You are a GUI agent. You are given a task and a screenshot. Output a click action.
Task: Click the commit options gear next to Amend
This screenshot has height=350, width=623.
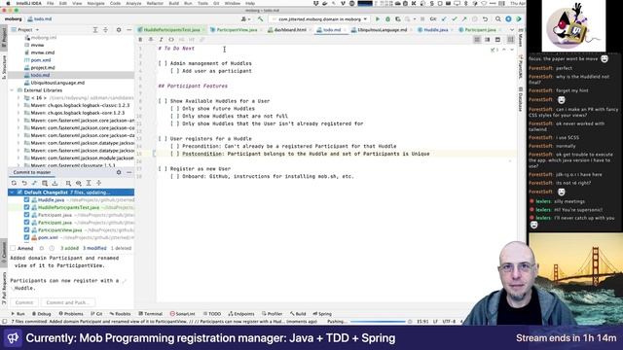point(41,249)
